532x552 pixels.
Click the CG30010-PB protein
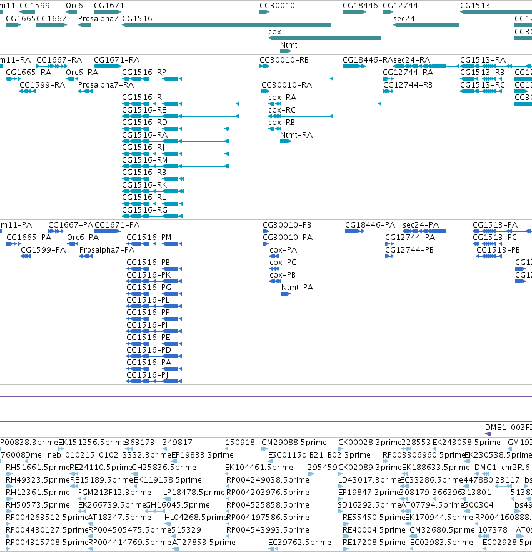click(266, 231)
